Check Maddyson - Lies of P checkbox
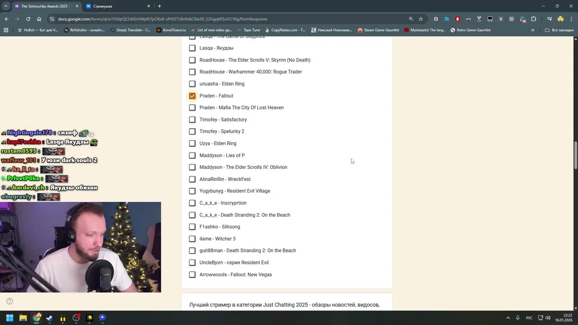 pos(192,155)
